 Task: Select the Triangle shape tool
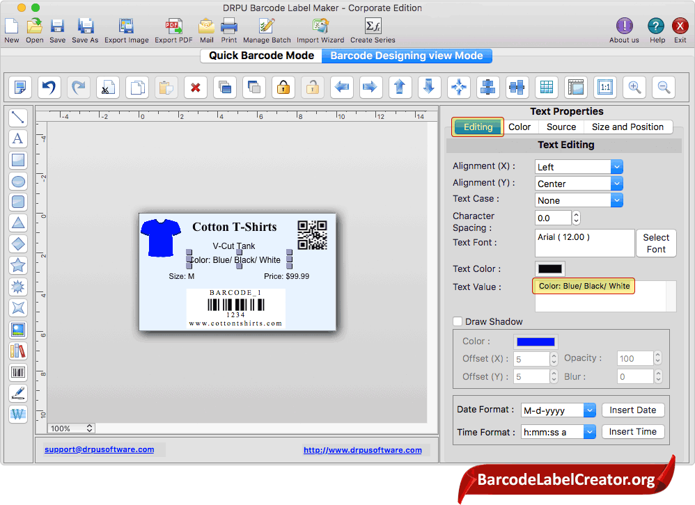17,223
